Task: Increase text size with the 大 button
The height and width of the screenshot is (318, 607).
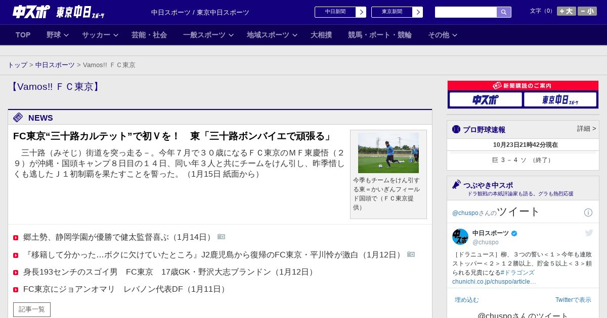Action: coord(567,11)
